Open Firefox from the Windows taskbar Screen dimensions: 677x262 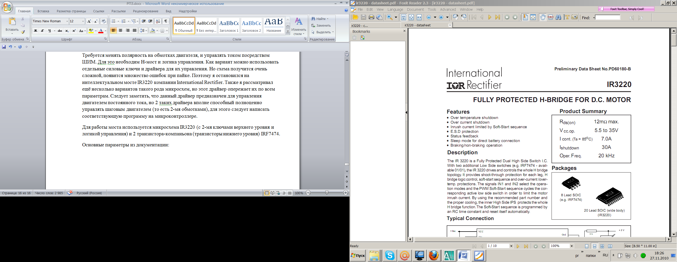pyautogui.click(x=434, y=255)
